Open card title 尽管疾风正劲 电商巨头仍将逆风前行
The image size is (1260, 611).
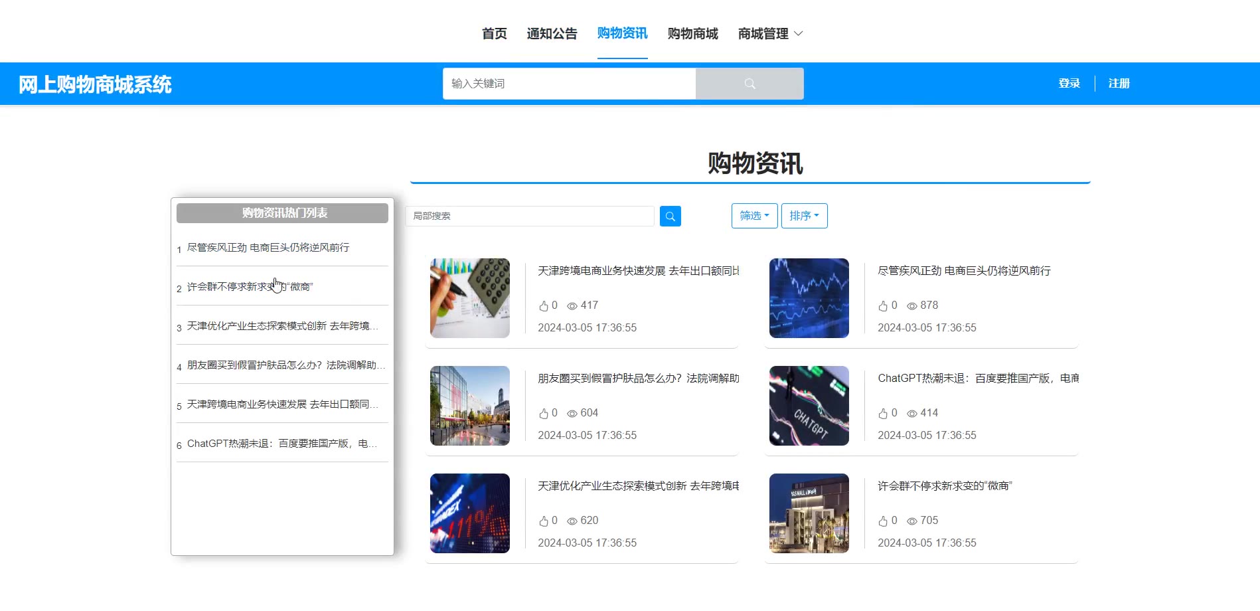pos(965,271)
